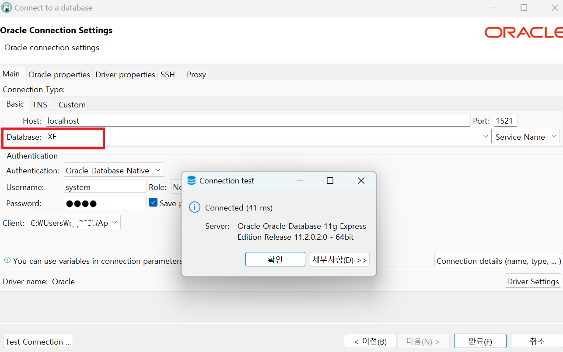Click the 완료(F) finish button
The height and width of the screenshot is (352, 563).
(480, 341)
